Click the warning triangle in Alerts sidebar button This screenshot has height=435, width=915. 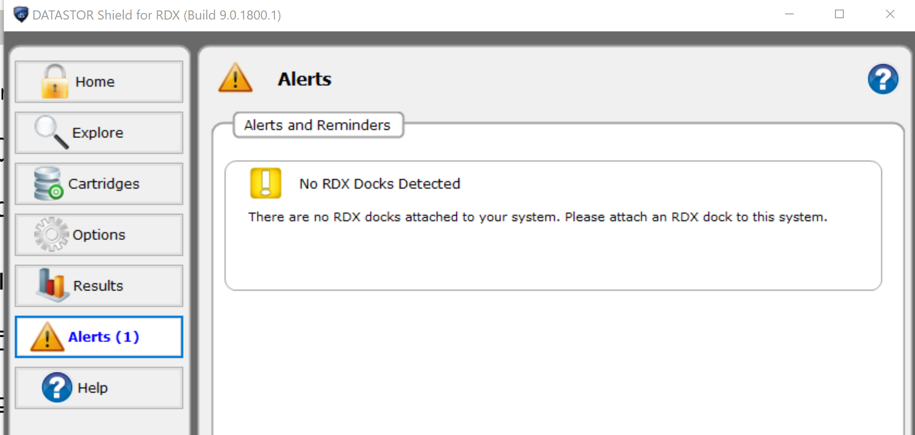pos(47,336)
